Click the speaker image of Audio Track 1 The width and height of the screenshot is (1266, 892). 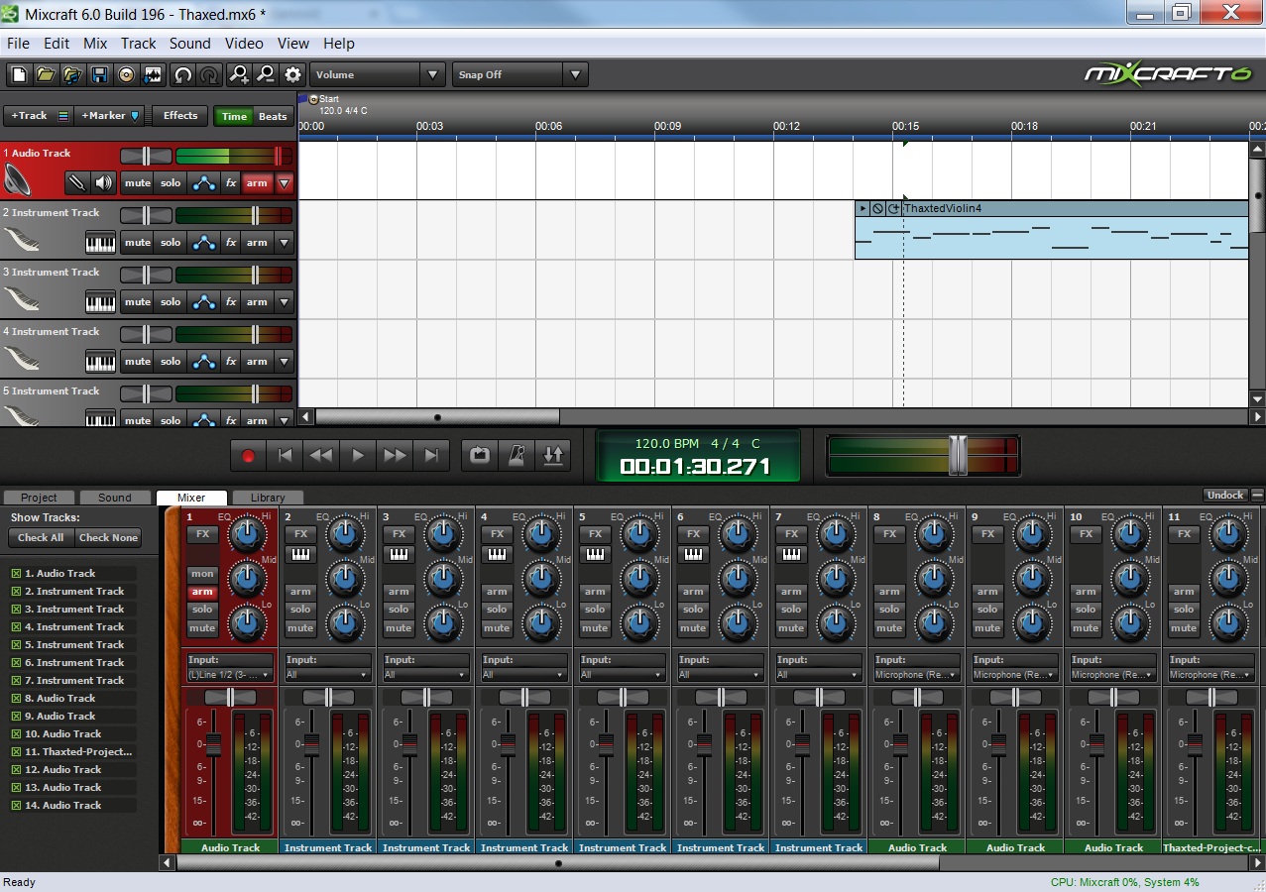(x=18, y=180)
